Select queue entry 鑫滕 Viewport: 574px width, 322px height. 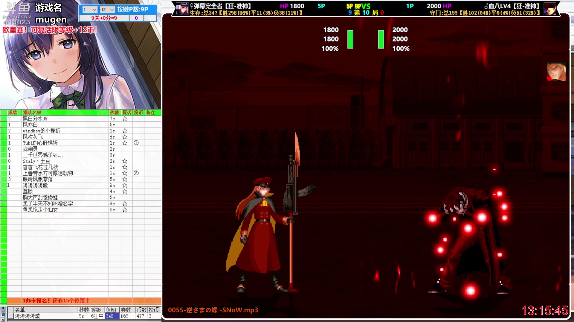pyautogui.click(x=28, y=192)
